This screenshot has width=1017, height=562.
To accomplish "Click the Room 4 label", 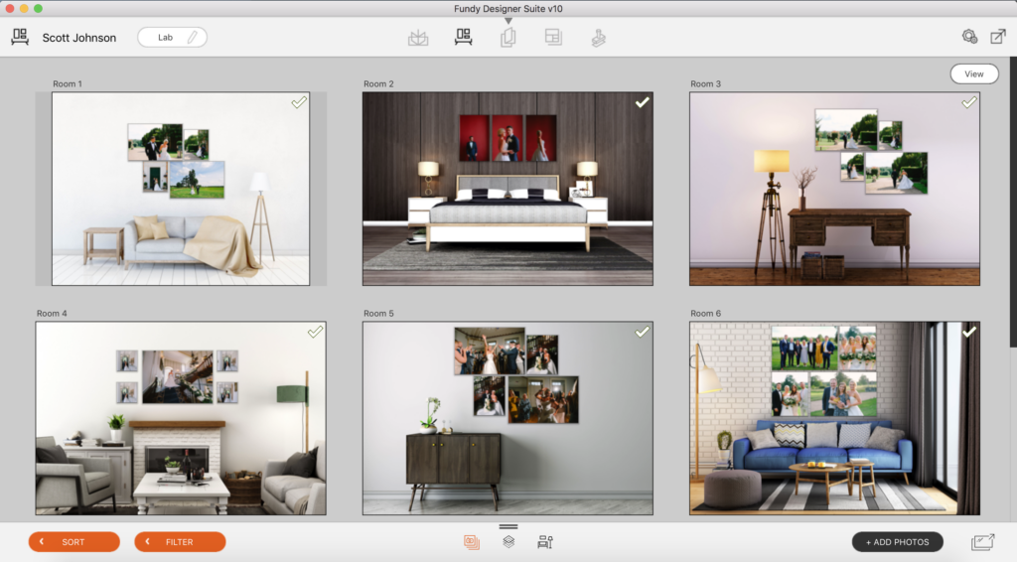I will click(x=52, y=313).
